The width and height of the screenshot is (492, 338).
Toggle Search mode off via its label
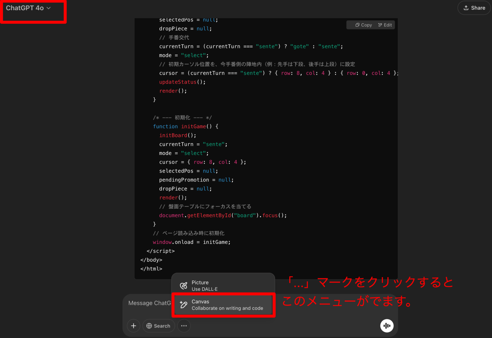tap(162, 326)
